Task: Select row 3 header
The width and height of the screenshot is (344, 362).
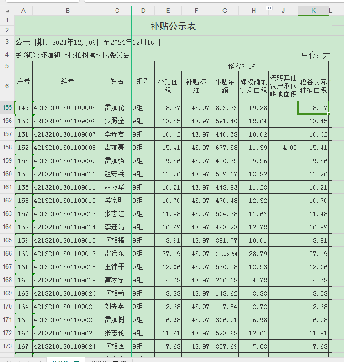Action: (x=7, y=42)
